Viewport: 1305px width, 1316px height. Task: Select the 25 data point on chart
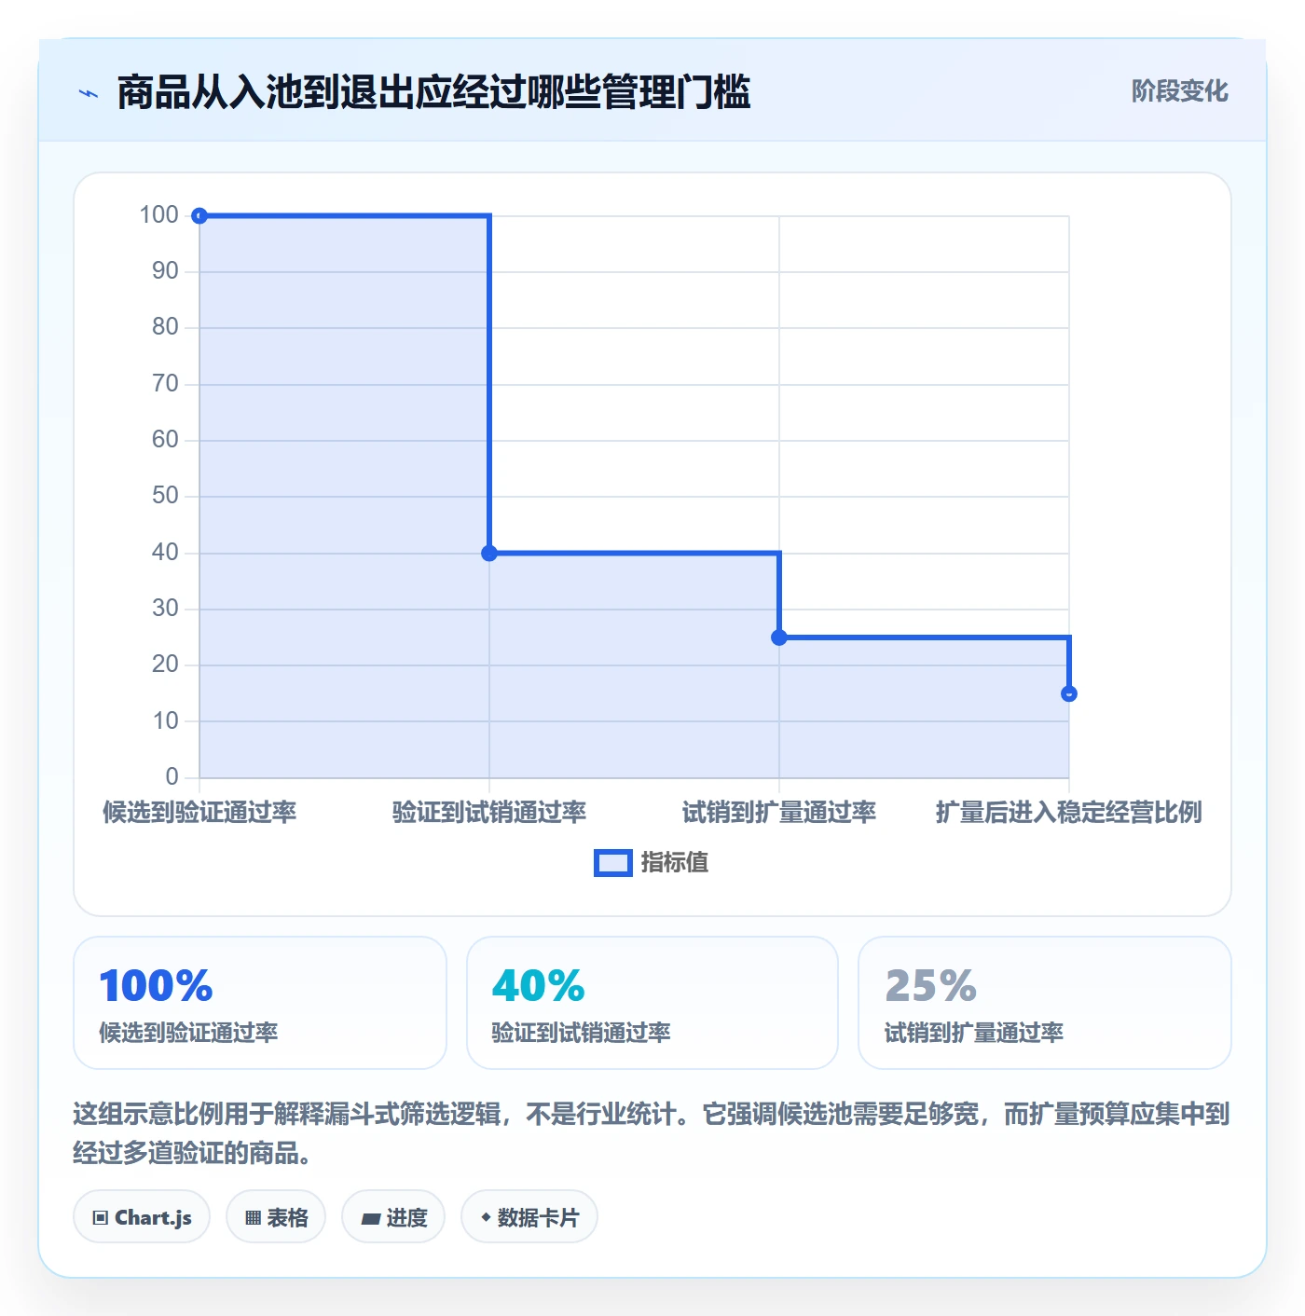click(779, 637)
